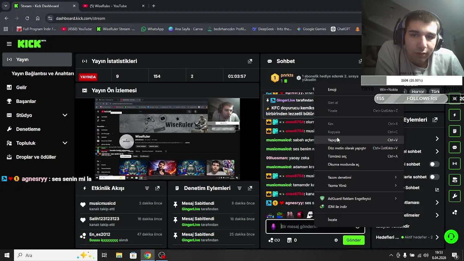Click the Yayın Ön İzlemesi stream preview

coord(167,139)
